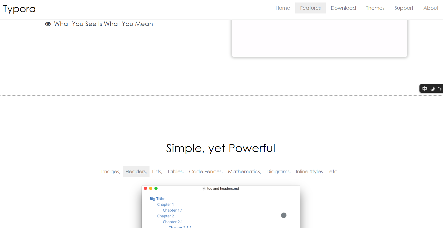Click the eye icon beside What You See

click(48, 24)
